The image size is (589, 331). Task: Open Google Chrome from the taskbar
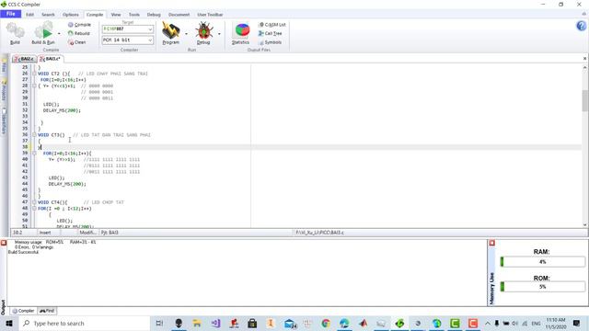coord(326,323)
